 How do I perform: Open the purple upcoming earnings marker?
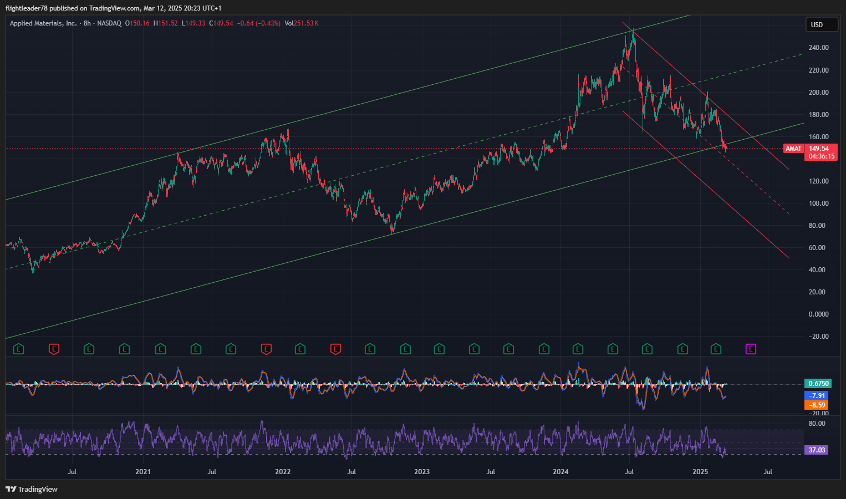(x=751, y=349)
